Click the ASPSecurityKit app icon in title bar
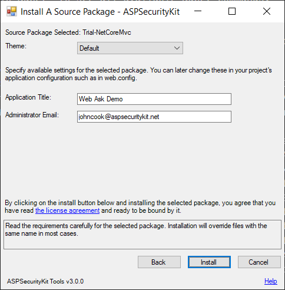Image resolution: width=285 pixels, height=290 pixels. click(x=12, y=11)
